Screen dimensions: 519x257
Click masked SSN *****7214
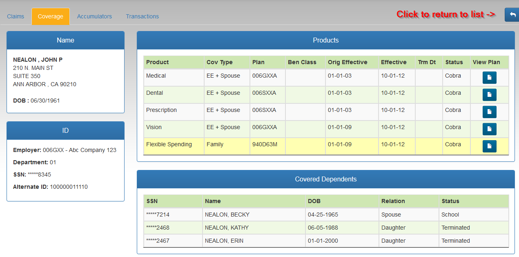(x=158, y=215)
